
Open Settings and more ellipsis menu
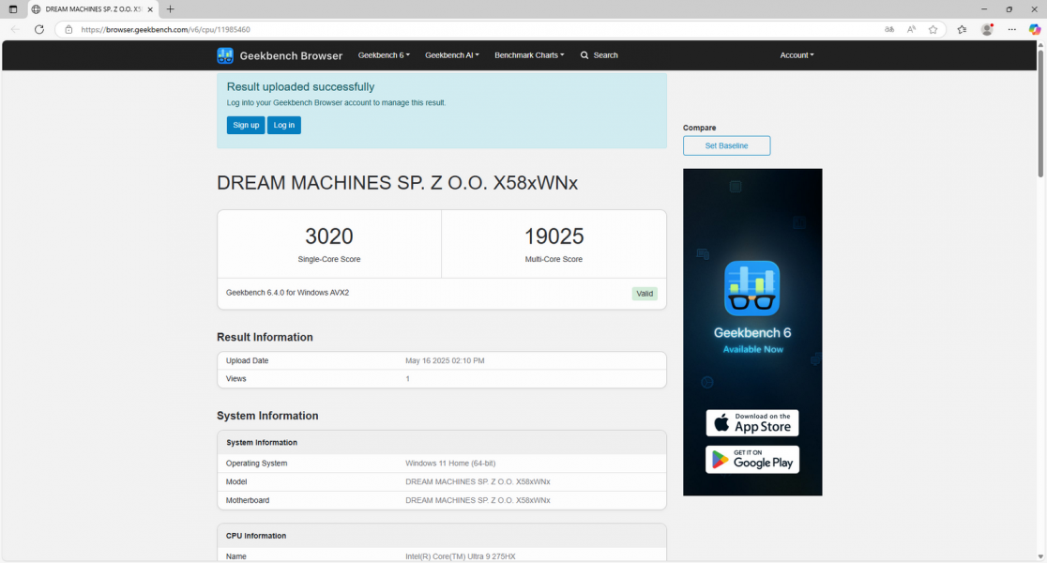(1012, 29)
